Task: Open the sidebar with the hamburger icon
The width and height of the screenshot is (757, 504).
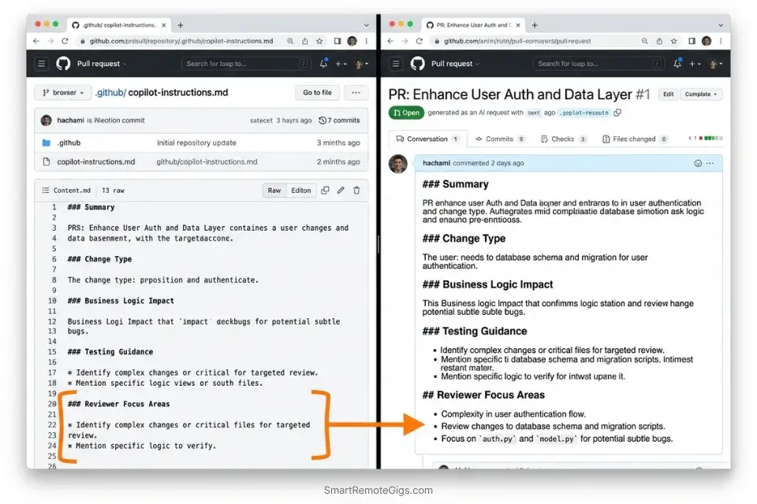Action: (41, 64)
